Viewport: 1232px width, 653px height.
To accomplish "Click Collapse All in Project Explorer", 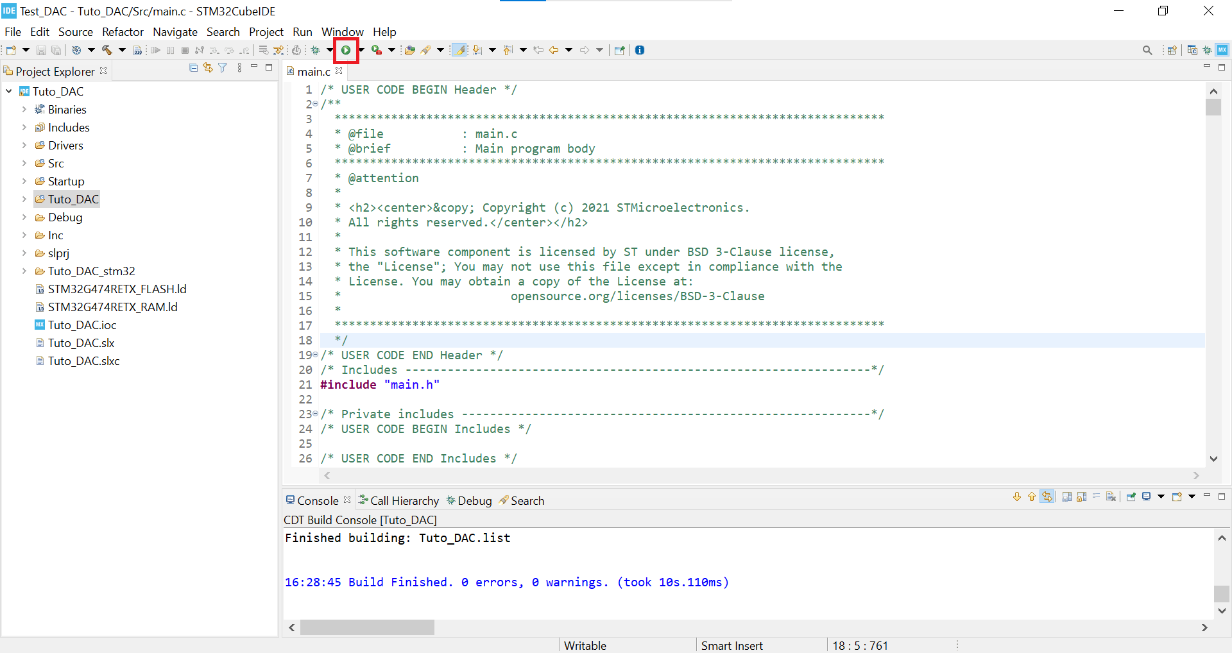I will click(x=194, y=67).
